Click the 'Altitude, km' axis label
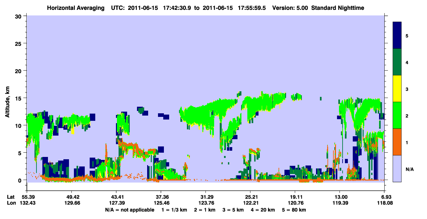This screenshot has height=219, width=427. click(x=7, y=101)
